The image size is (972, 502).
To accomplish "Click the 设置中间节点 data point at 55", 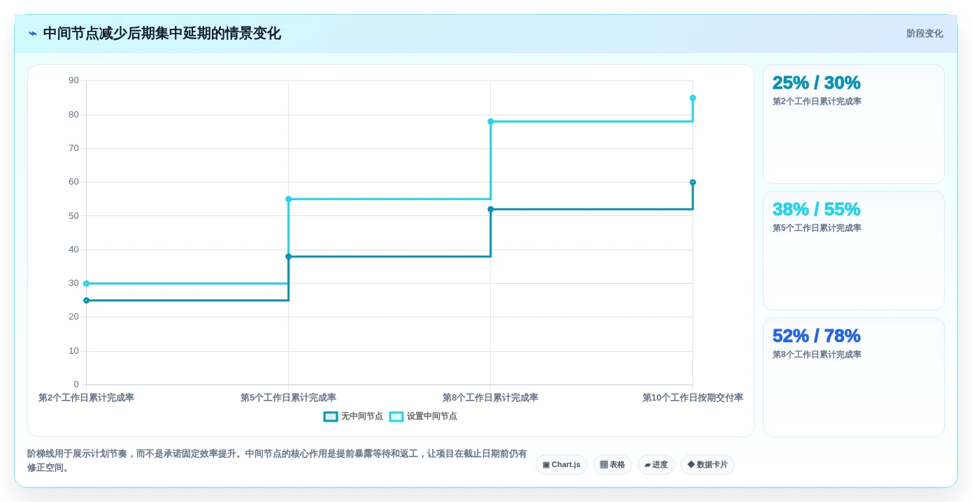I will [288, 199].
